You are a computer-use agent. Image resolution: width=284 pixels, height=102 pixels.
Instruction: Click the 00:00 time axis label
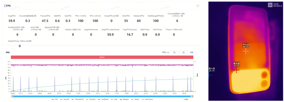pyautogui.click(x=13, y=94)
